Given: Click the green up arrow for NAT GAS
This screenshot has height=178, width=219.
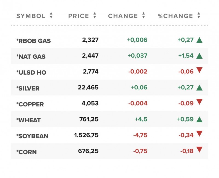Looking at the screenshot, I should pyautogui.click(x=199, y=56).
